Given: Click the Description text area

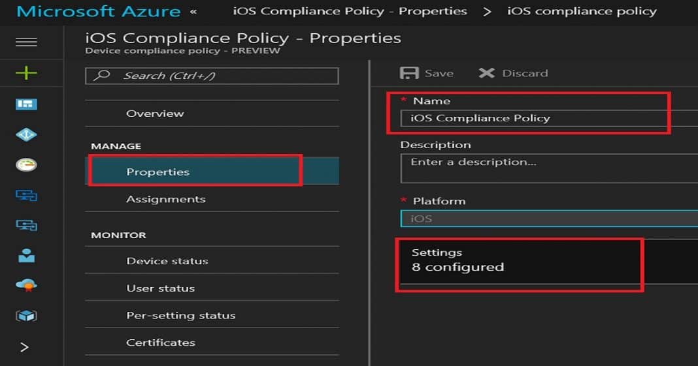Looking at the screenshot, I should click(549, 168).
